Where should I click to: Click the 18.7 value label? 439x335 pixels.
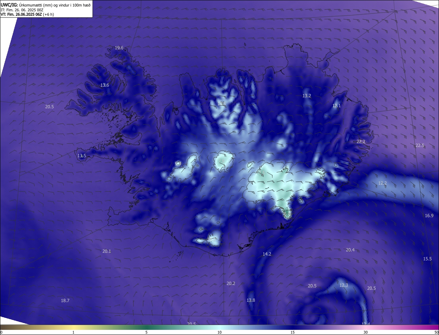click(65, 300)
